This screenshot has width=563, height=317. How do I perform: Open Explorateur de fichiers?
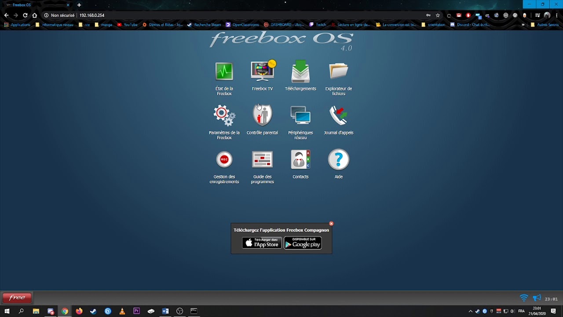[x=339, y=71]
